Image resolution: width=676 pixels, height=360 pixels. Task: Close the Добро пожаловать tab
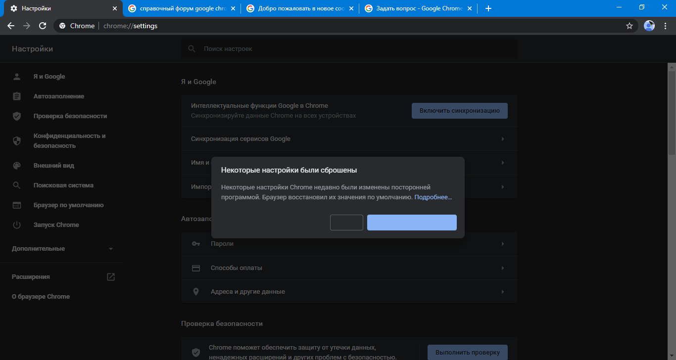[x=351, y=8]
